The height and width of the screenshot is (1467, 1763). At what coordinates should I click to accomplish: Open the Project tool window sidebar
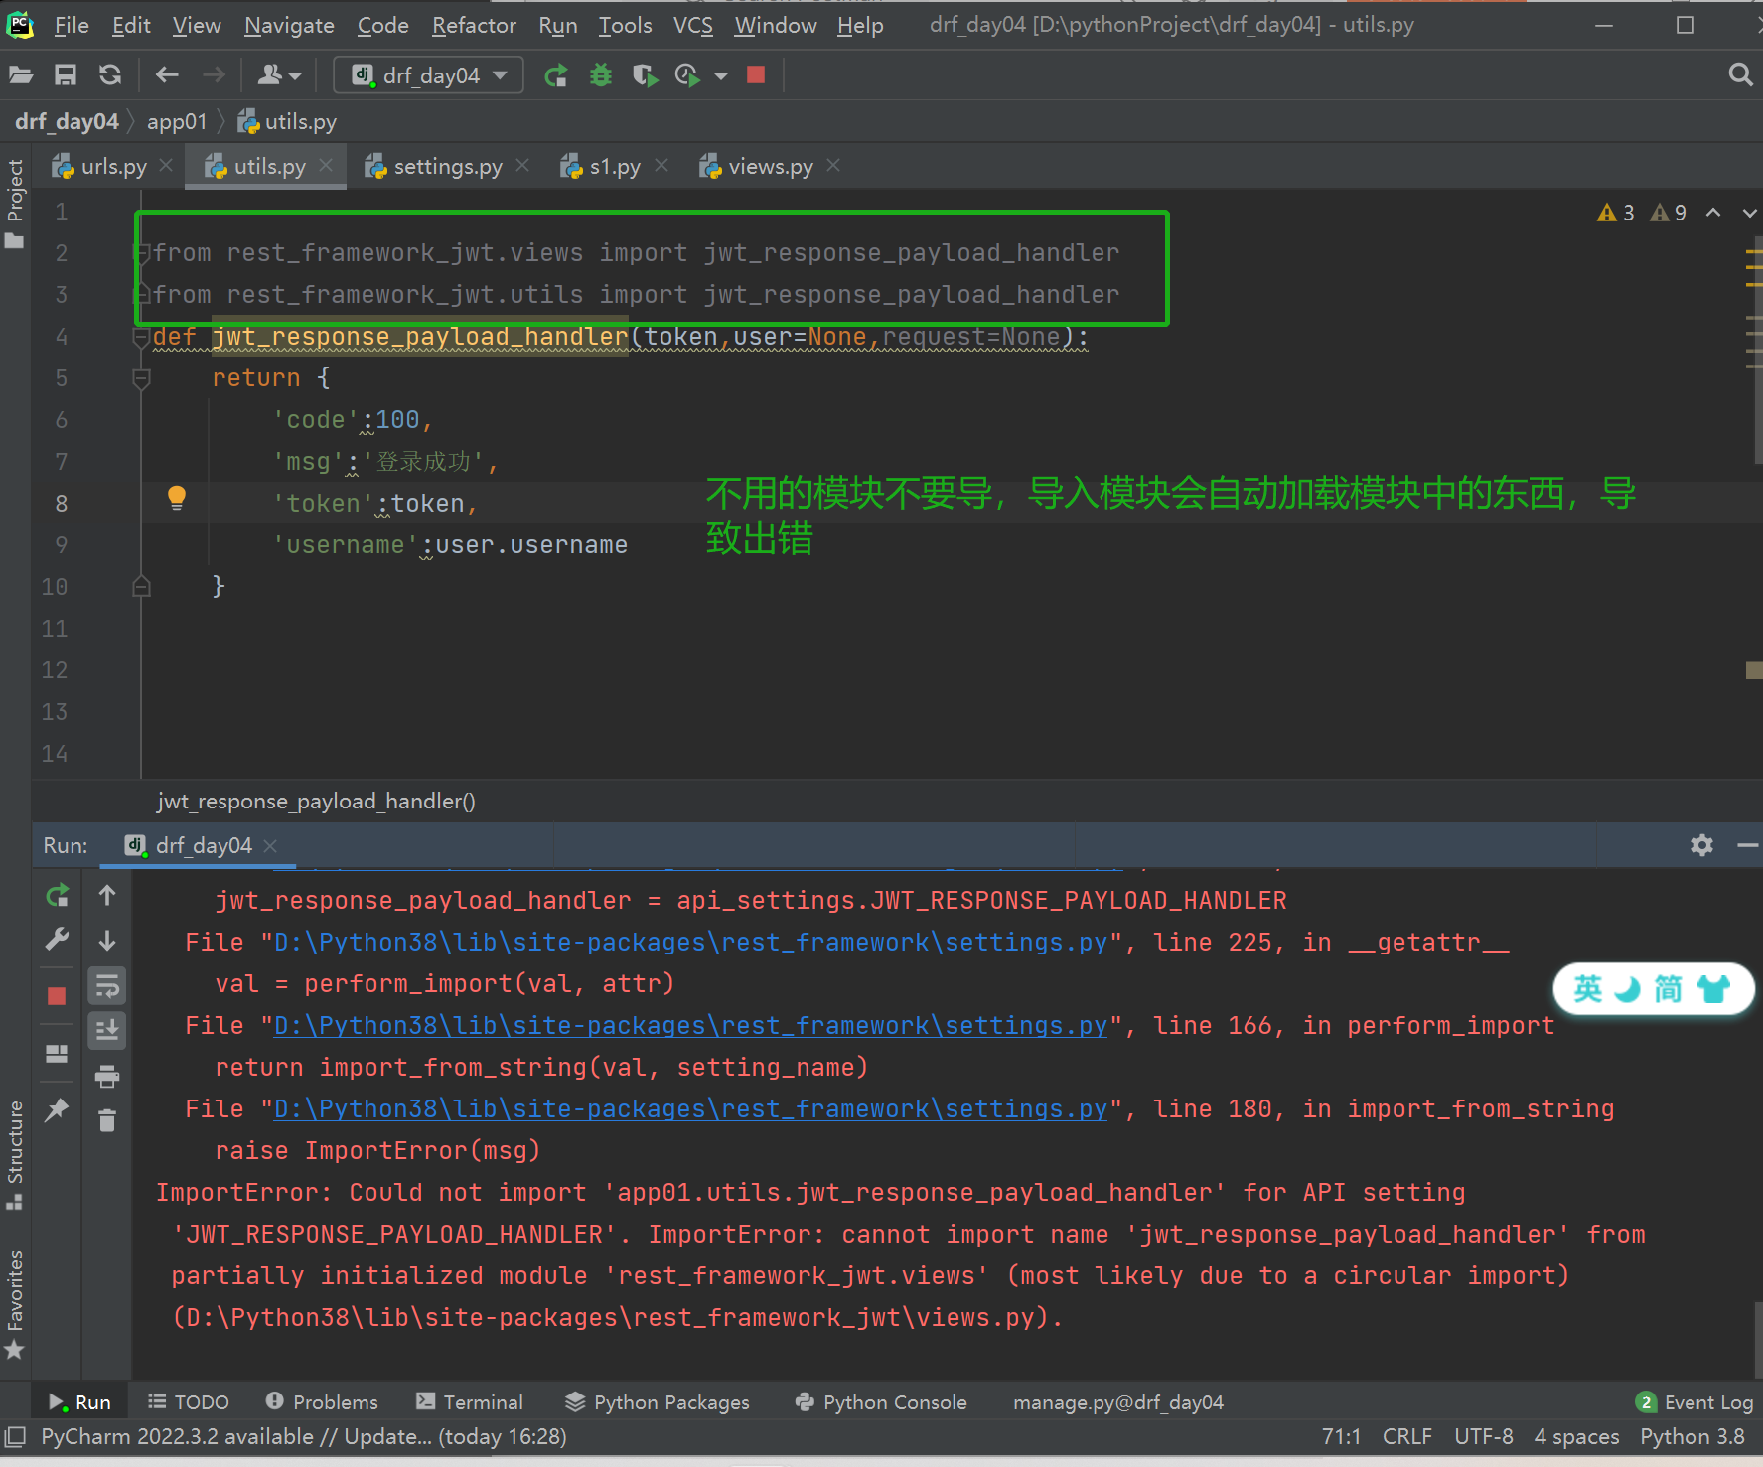(15, 204)
